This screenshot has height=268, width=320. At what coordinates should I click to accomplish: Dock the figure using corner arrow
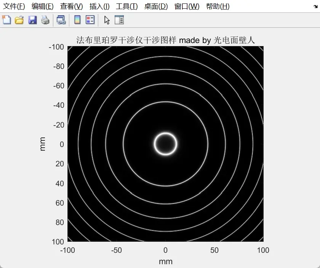click(x=315, y=7)
